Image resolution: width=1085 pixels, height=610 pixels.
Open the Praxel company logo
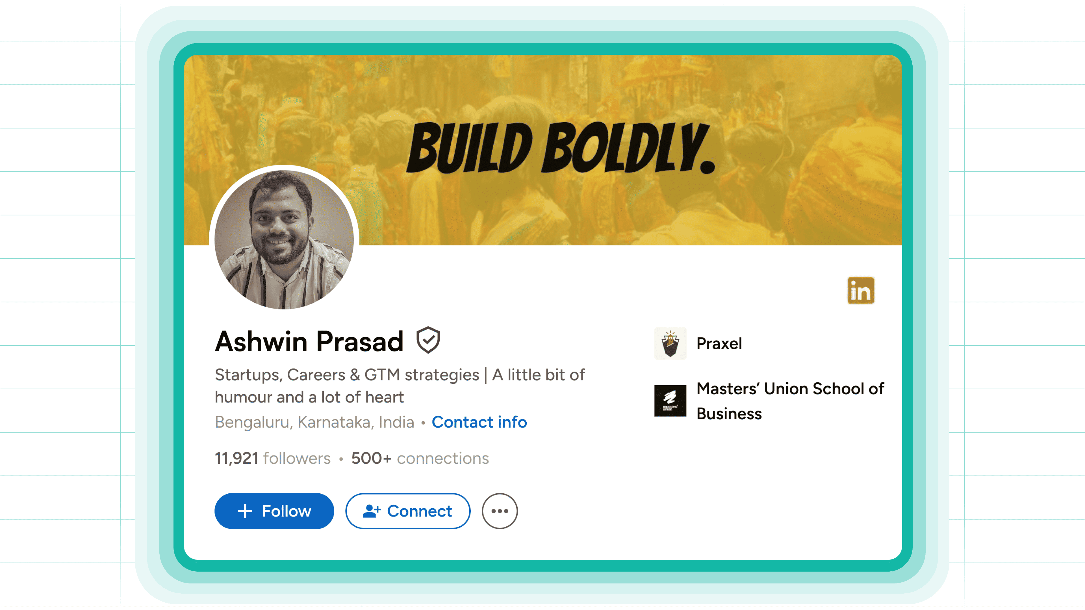tap(670, 343)
